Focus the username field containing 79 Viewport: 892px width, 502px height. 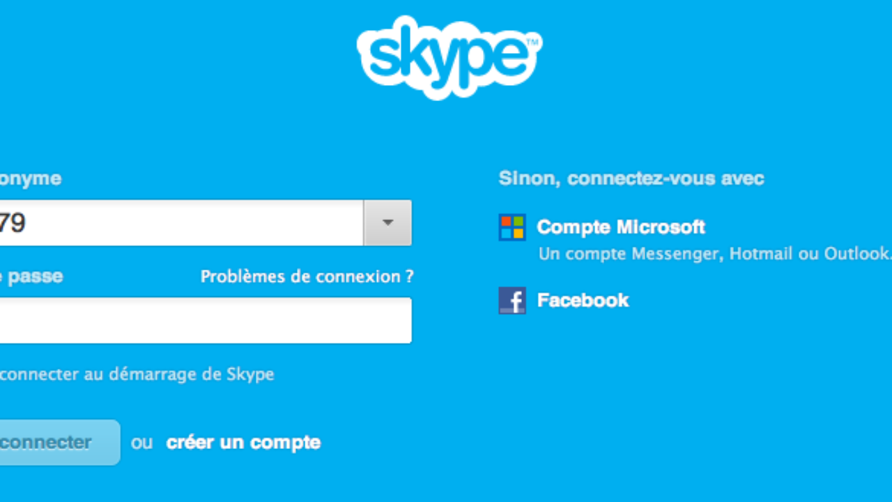click(x=180, y=223)
